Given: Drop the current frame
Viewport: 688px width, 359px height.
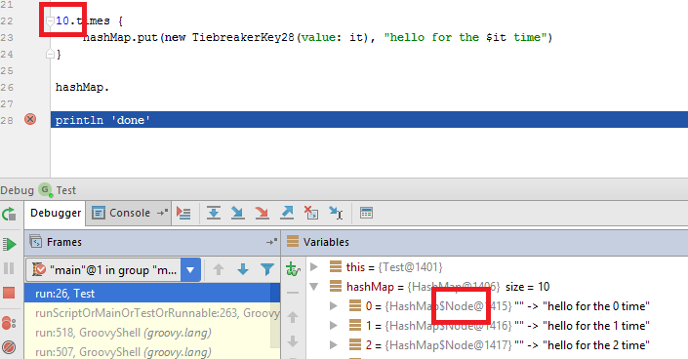Looking at the screenshot, I should 311,214.
